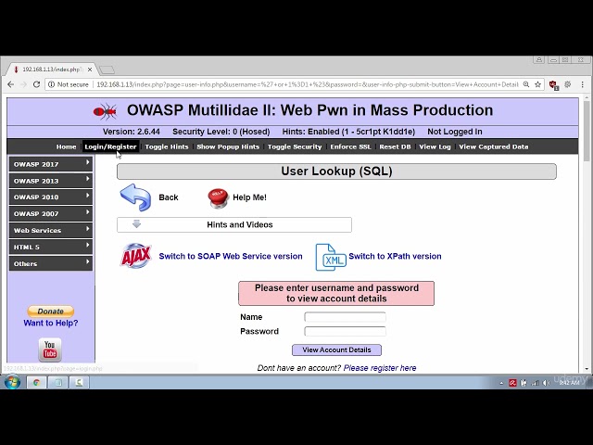Expand the Web Services menu

pos(51,231)
